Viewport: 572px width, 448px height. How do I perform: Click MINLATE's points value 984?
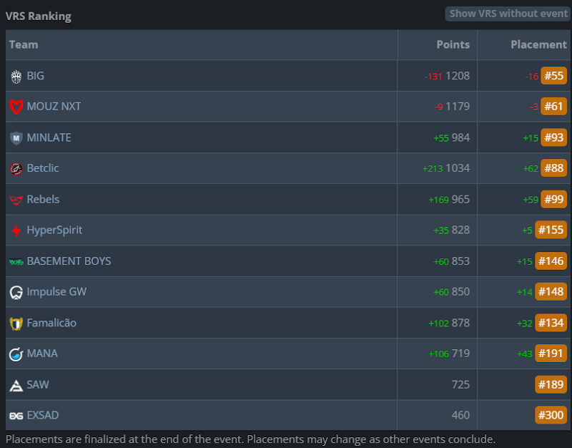460,137
